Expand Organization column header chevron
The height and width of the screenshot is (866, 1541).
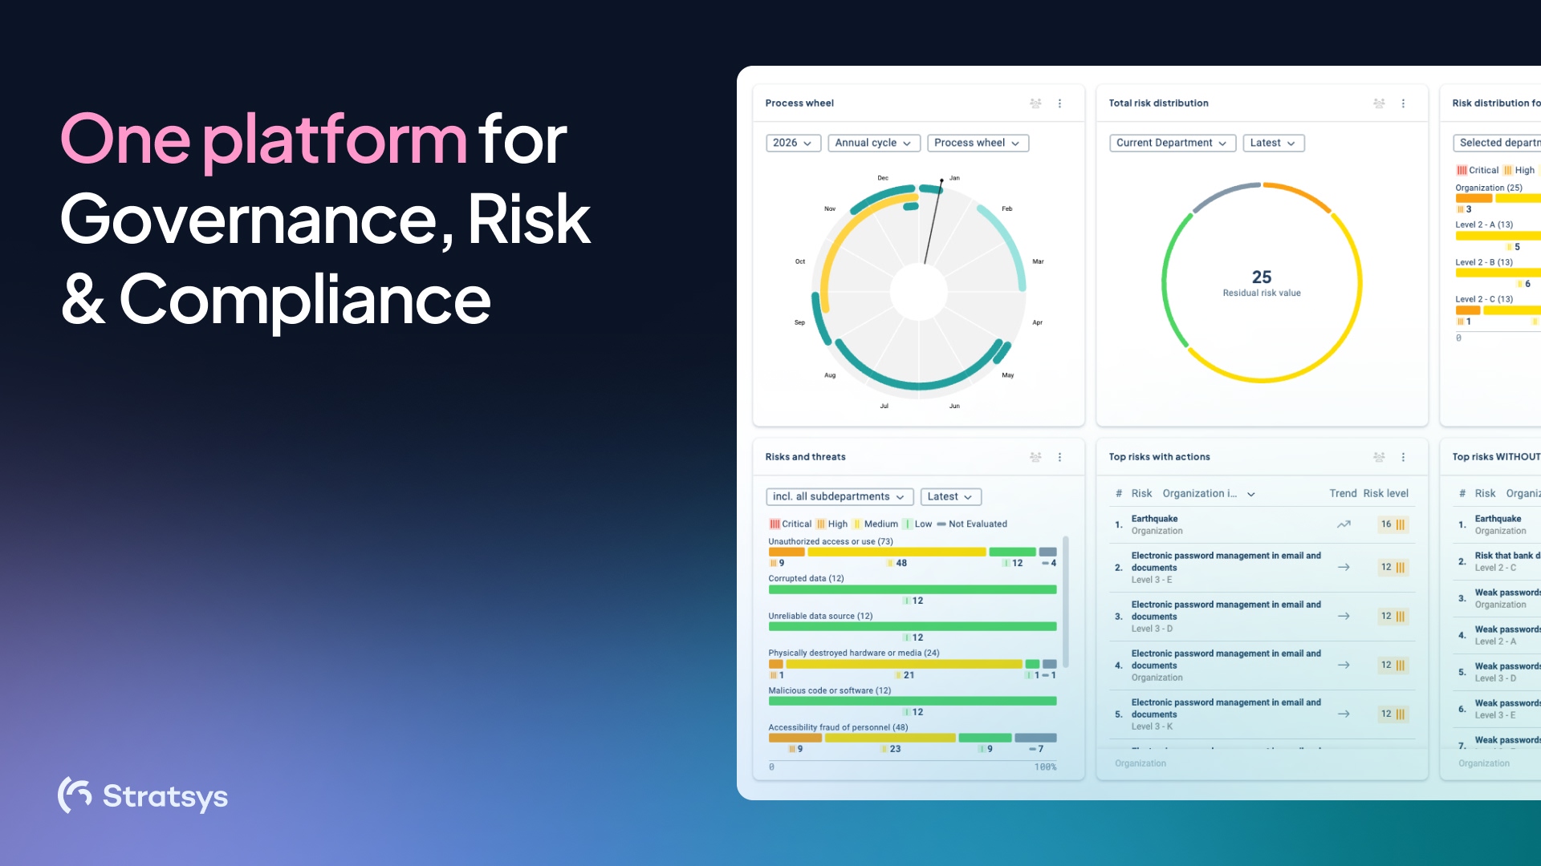click(x=1251, y=494)
